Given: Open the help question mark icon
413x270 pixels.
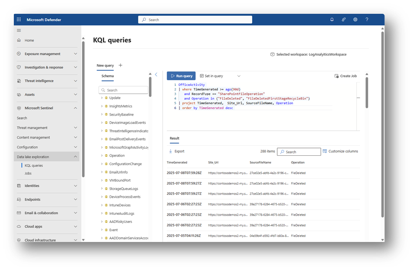Looking at the screenshot, I should [367, 19].
